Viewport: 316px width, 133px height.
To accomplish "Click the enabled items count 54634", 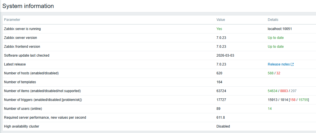I will click(x=273, y=91).
